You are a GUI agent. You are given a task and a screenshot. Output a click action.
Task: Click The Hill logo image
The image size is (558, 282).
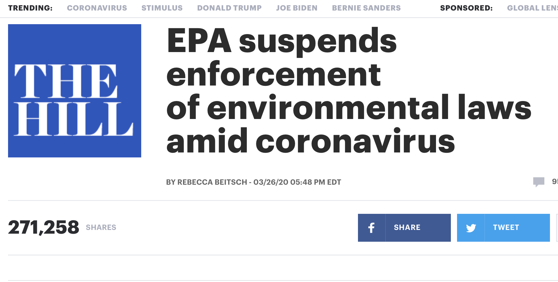point(75,91)
